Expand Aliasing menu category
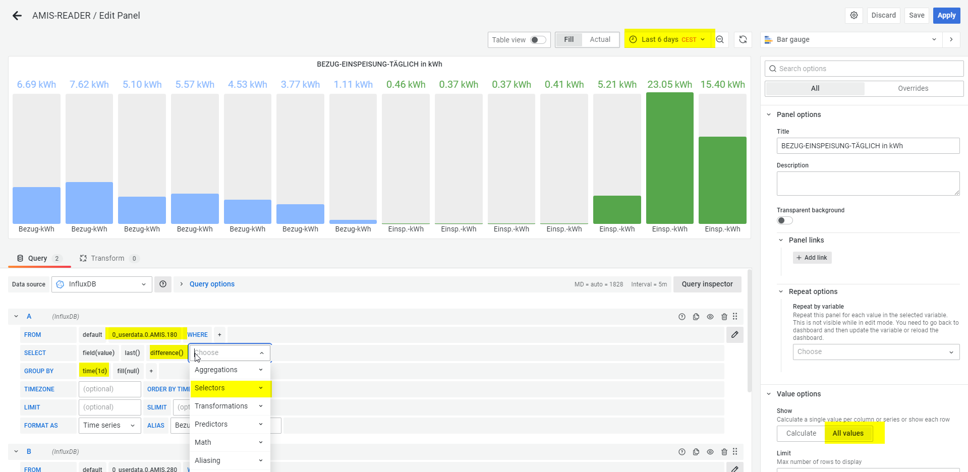The image size is (968, 472). pyautogui.click(x=230, y=460)
